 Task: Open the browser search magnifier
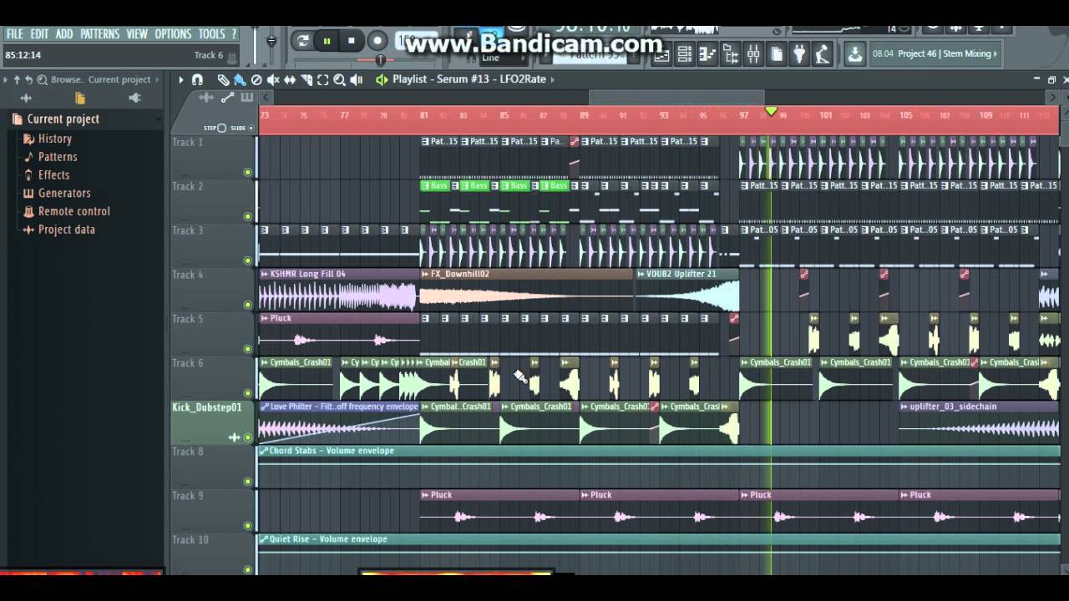(x=41, y=79)
